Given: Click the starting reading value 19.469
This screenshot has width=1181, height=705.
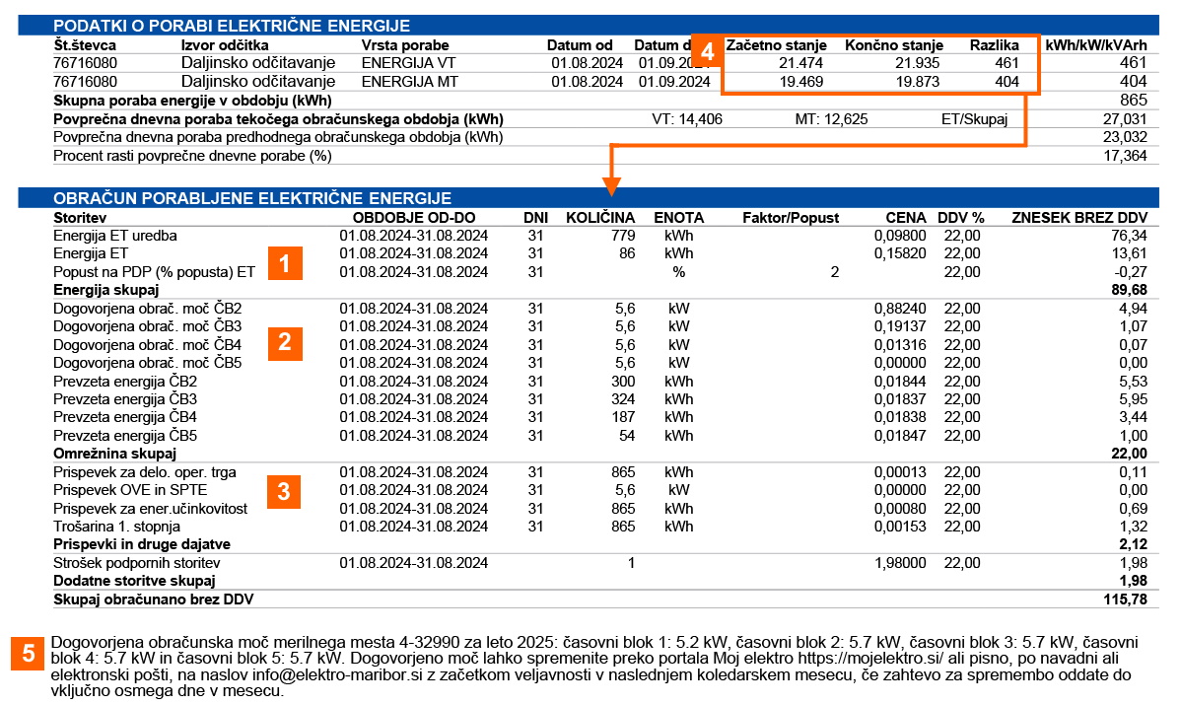Looking at the screenshot, I should [800, 81].
